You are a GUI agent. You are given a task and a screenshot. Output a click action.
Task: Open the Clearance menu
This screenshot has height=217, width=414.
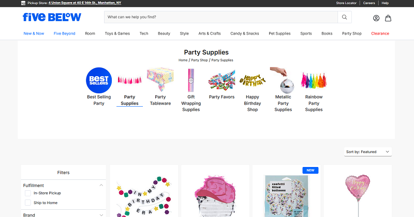tap(380, 34)
